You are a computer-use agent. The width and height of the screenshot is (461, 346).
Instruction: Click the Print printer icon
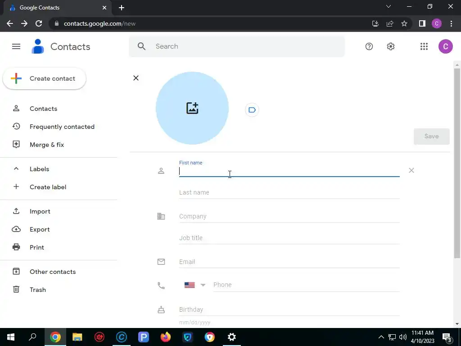click(x=16, y=247)
